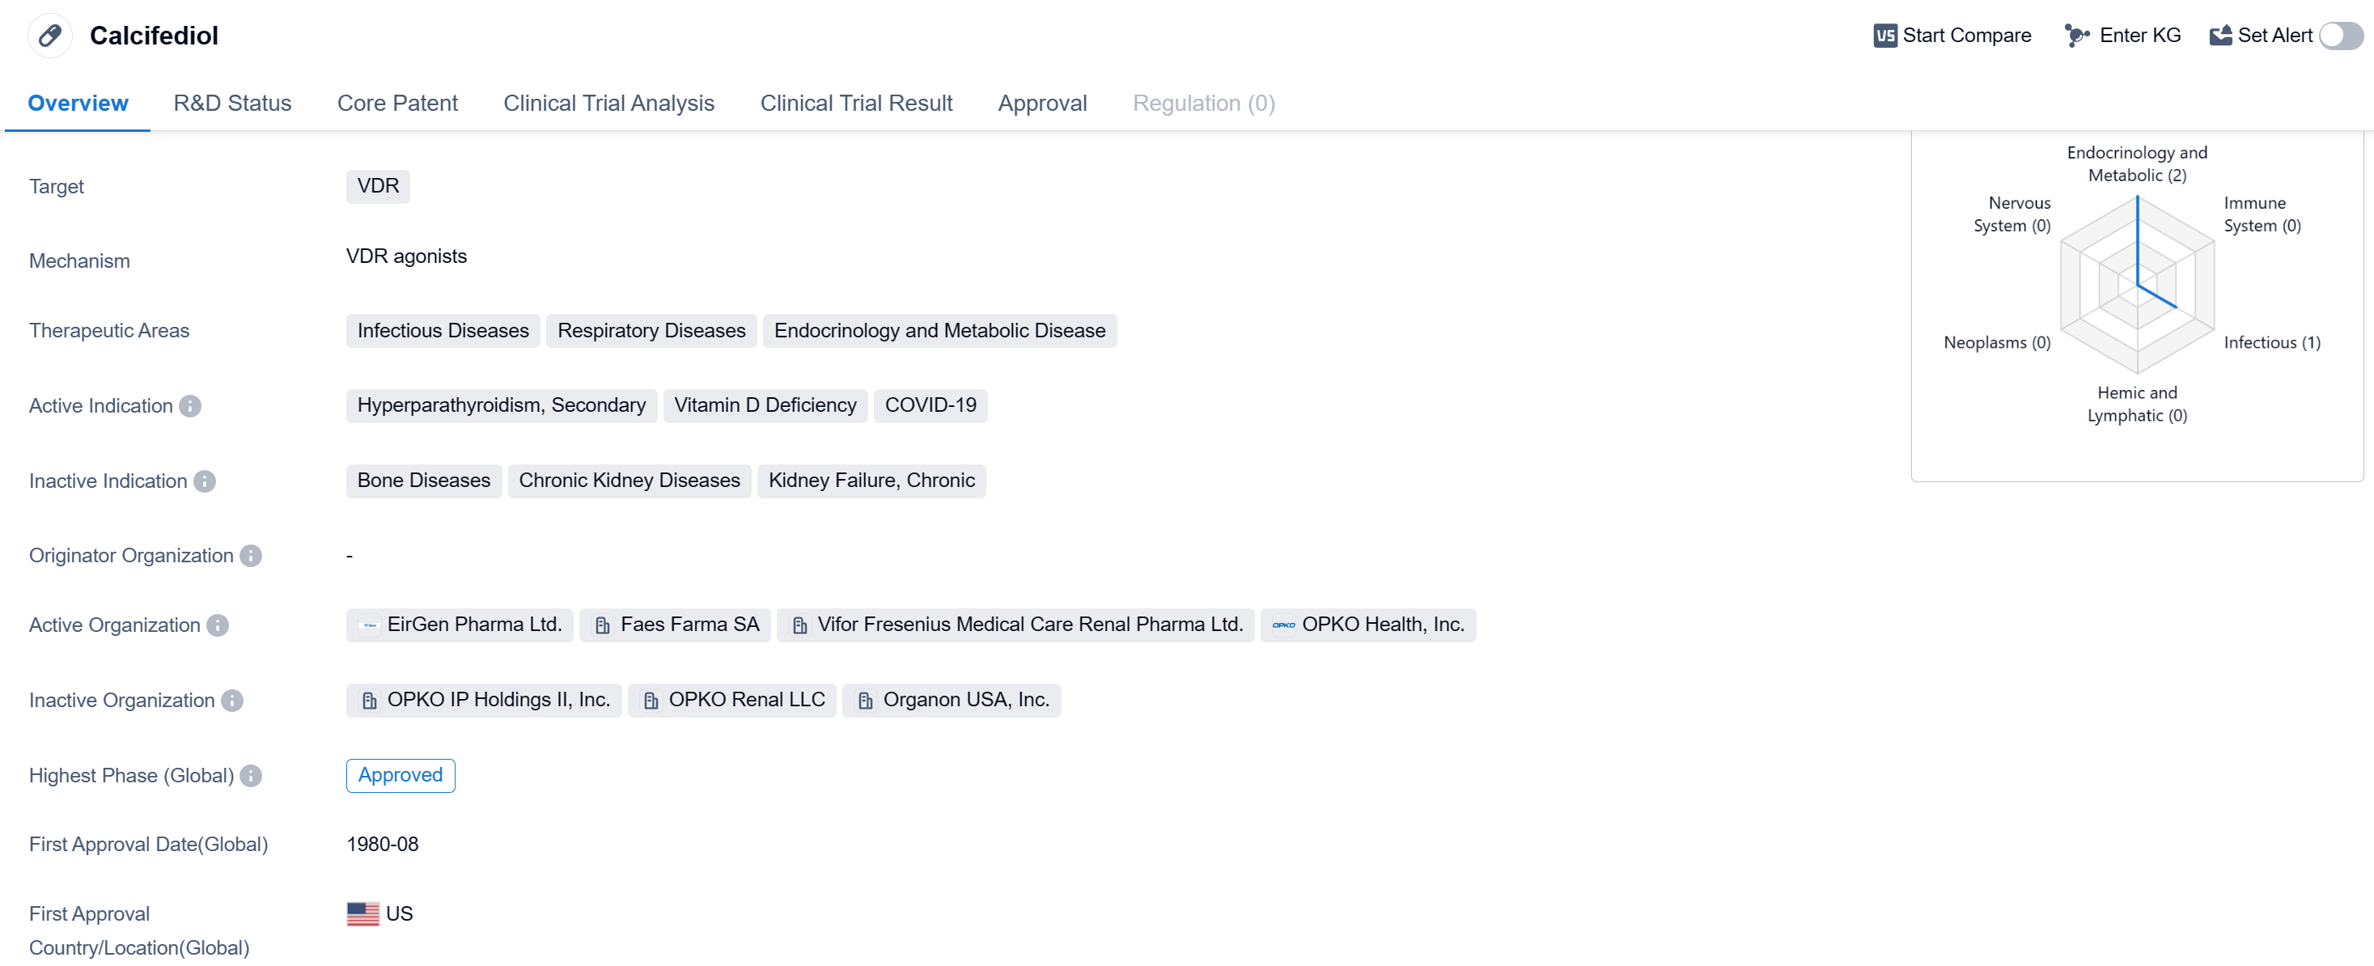Click the Faes Farma SA organization tag
This screenshot has width=2374, height=966.
click(x=689, y=625)
